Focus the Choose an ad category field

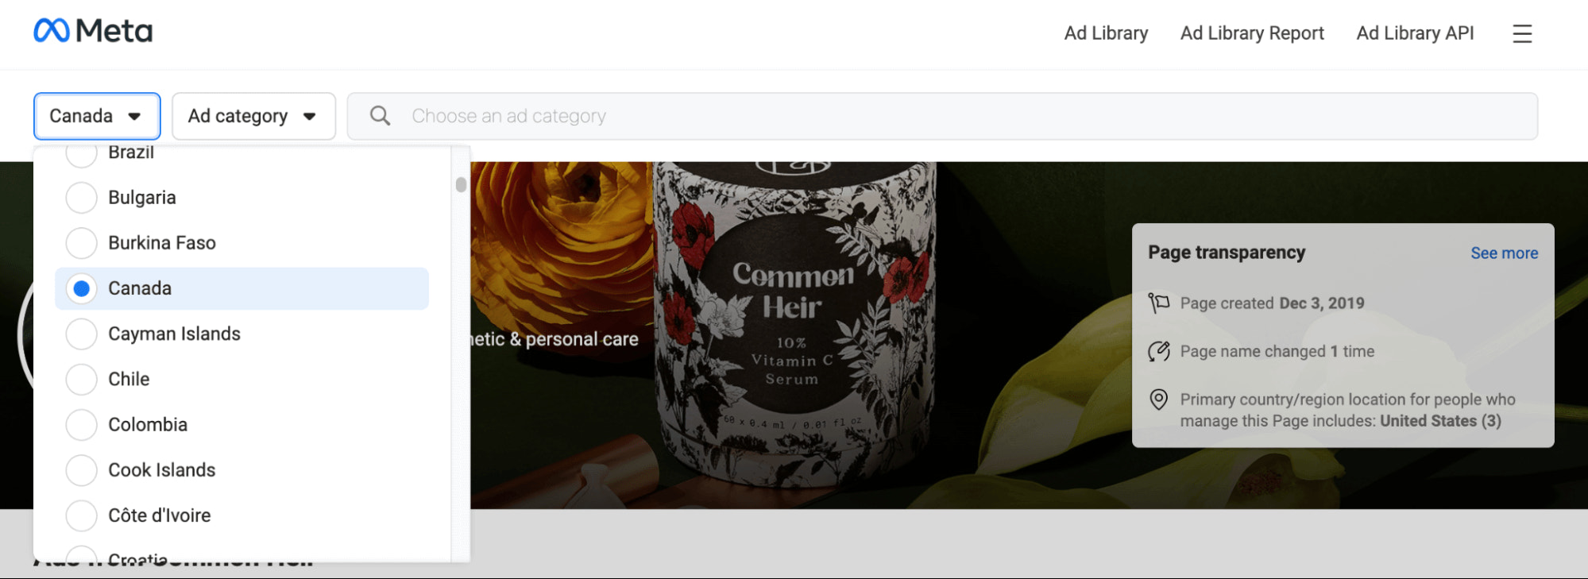coord(942,116)
